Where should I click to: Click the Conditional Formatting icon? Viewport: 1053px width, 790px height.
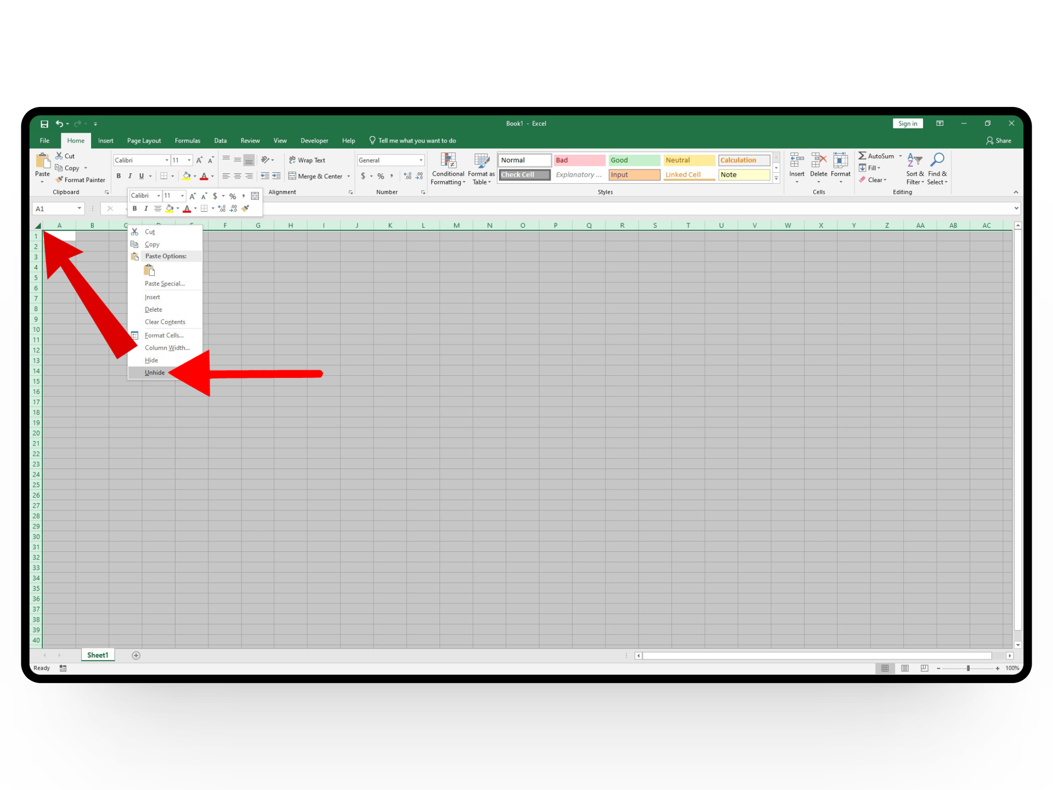(x=448, y=161)
